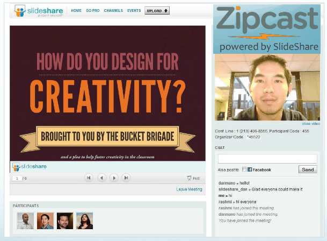Click the close video link
327x241 pixels.
click(310, 123)
